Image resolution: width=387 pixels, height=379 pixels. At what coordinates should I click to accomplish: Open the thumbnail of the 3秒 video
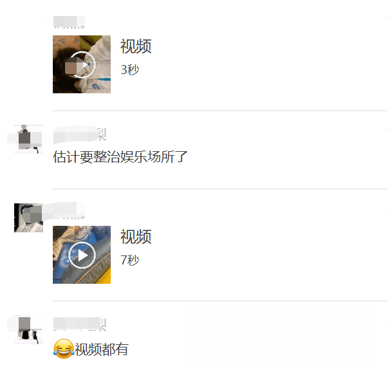(82, 64)
